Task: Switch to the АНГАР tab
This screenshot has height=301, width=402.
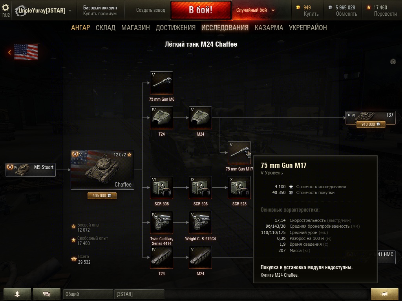Action: pos(80,28)
